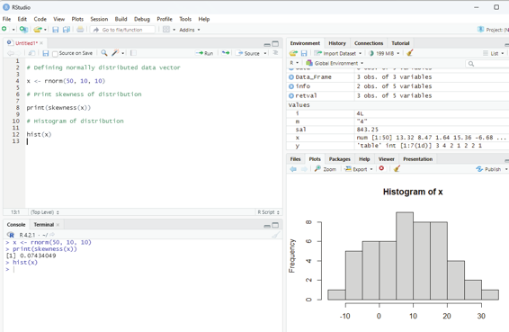This screenshot has width=509, height=332.
Task: Open the Addins dropdown
Action: tap(190, 30)
